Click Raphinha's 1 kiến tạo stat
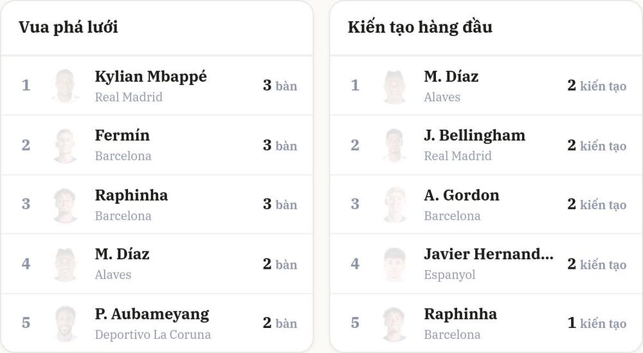 click(597, 323)
